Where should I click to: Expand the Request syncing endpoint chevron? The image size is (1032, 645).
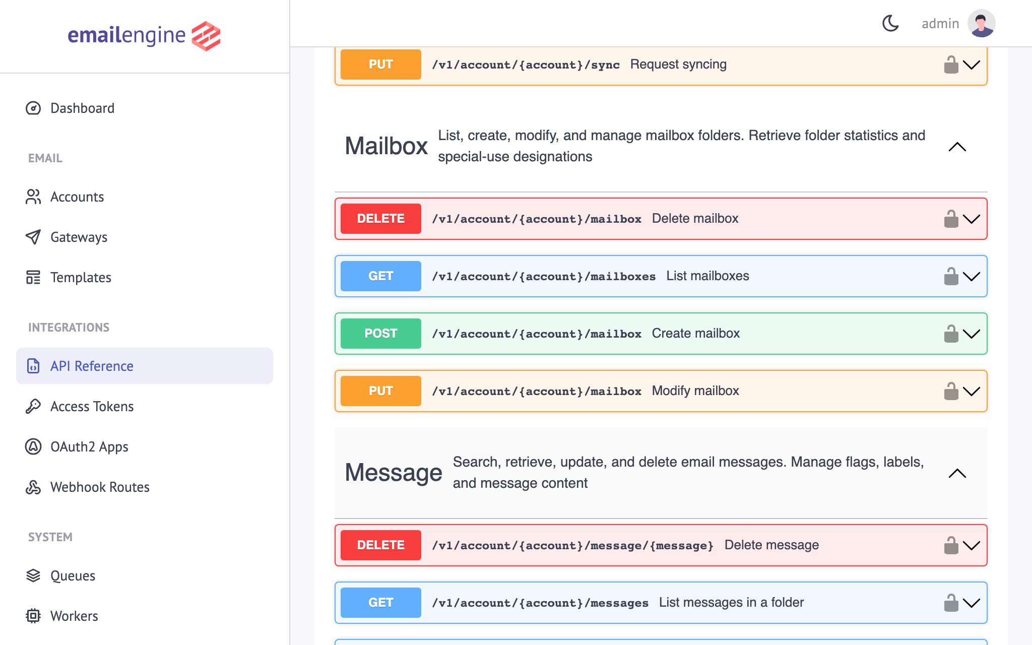click(972, 64)
